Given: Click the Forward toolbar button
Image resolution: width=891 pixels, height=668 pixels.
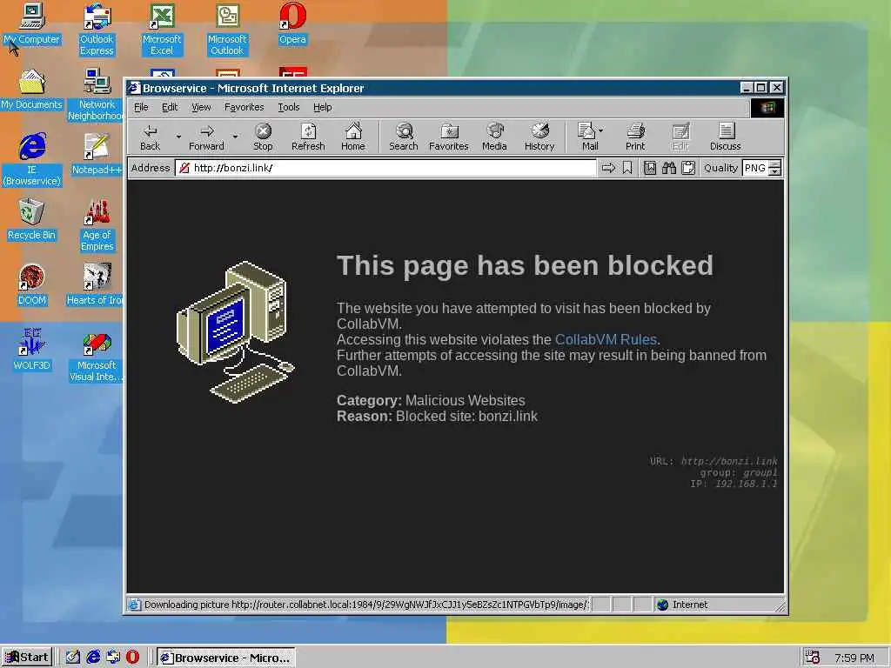Looking at the screenshot, I should tap(206, 137).
